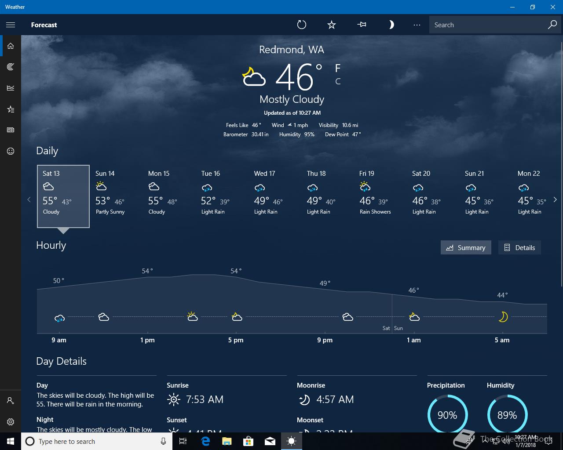
Task: Click the Precipitation 90% gauge
Action: coord(447,415)
